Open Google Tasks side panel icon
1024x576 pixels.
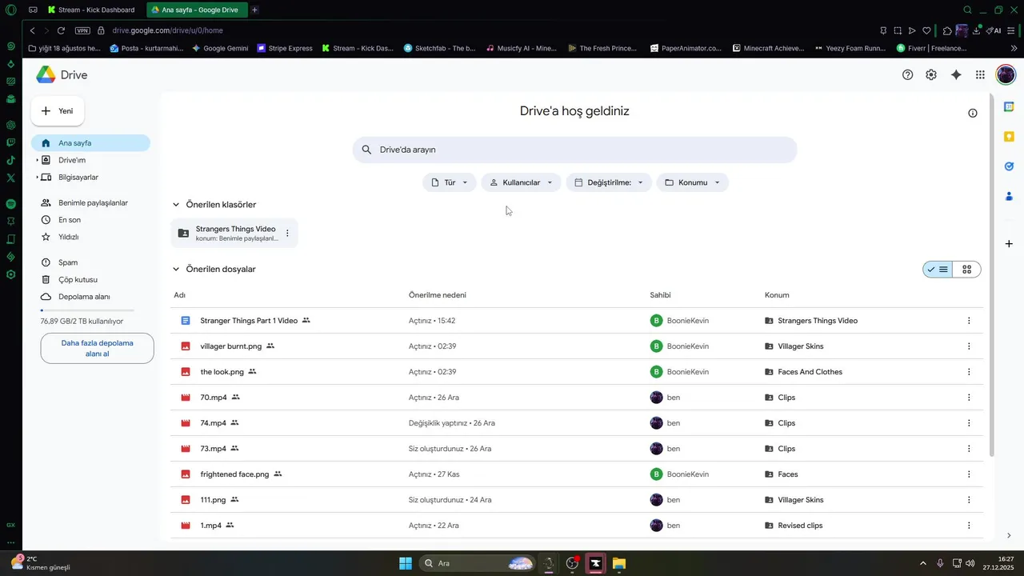1009,166
